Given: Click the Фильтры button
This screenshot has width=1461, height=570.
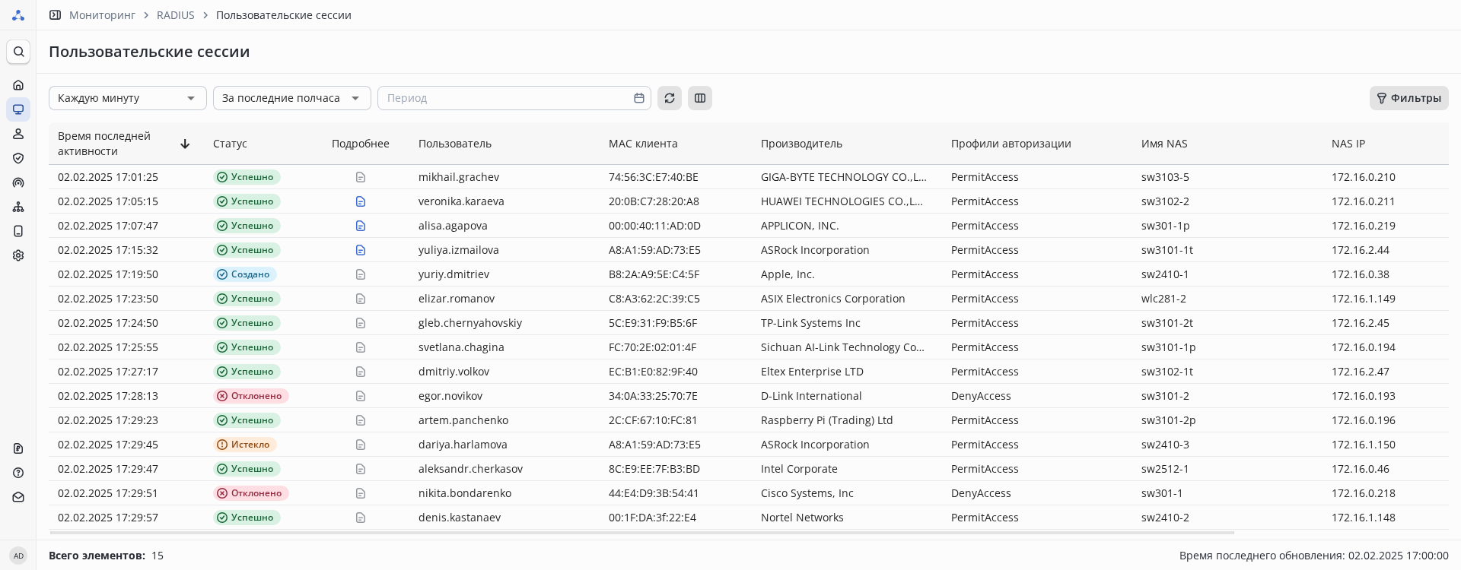Looking at the screenshot, I should 1408,98.
